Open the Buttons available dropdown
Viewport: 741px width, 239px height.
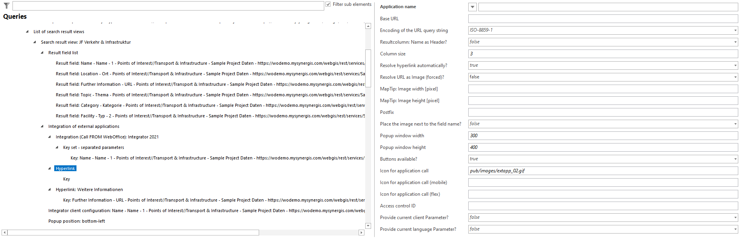pyautogui.click(x=735, y=159)
